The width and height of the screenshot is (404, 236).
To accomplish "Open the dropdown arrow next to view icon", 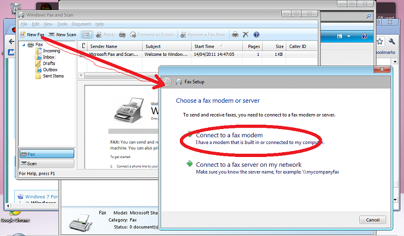I will 349,36.
